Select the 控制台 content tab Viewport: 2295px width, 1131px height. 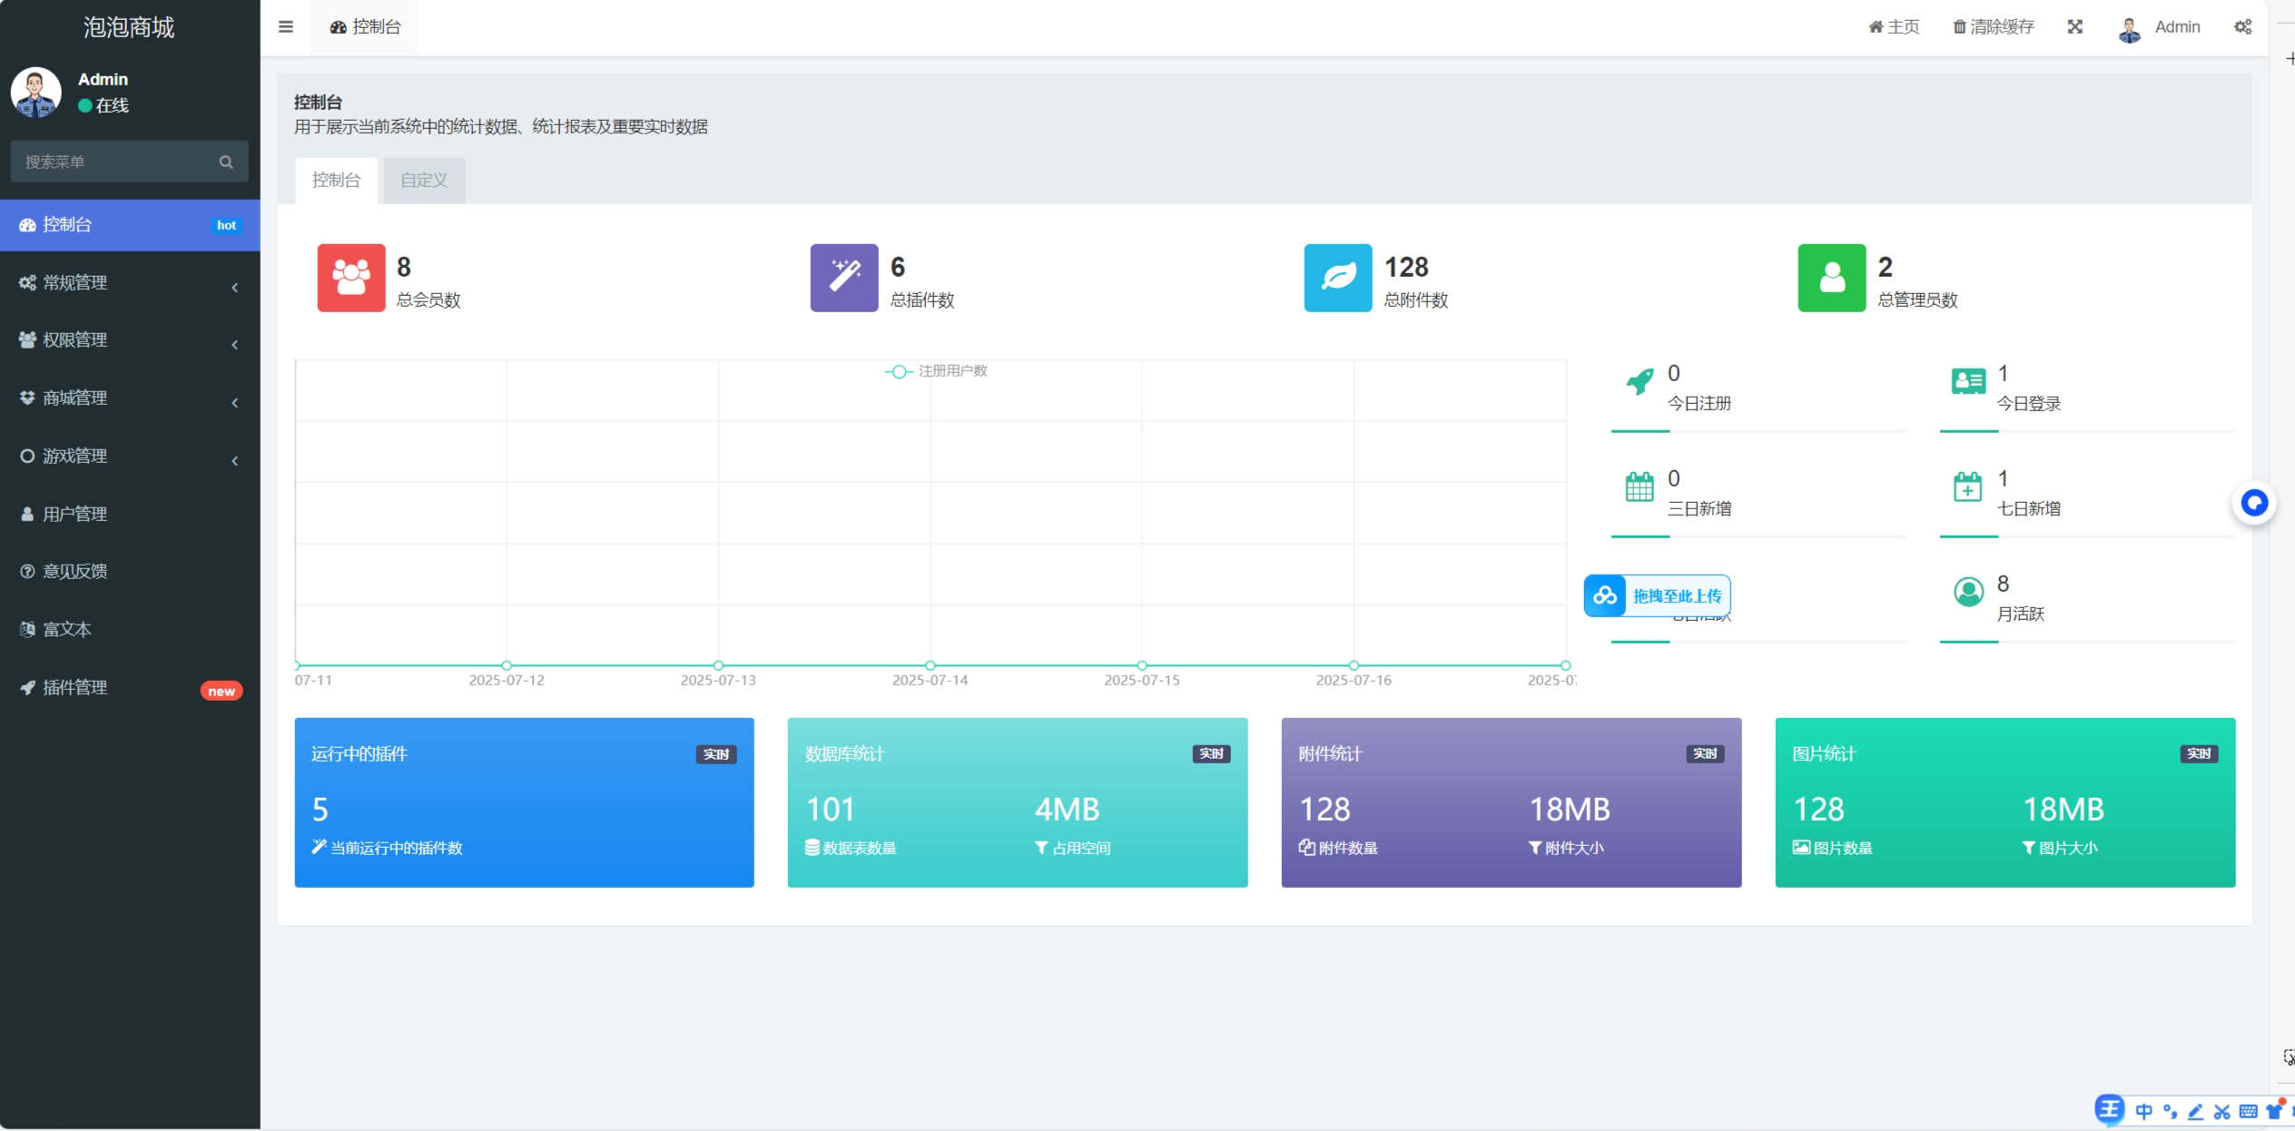click(x=336, y=180)
